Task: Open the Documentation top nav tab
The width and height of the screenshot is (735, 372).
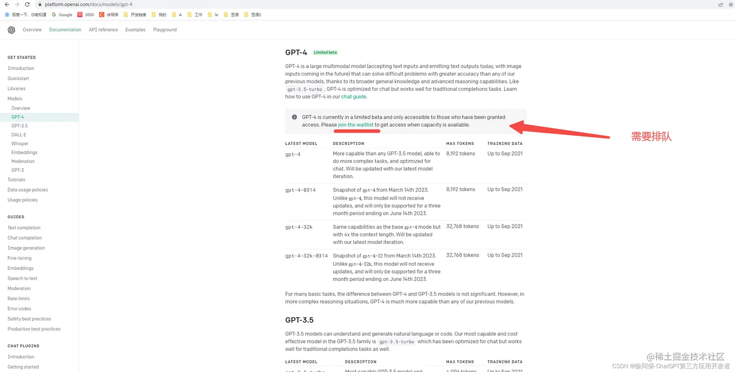Action: 65,30
